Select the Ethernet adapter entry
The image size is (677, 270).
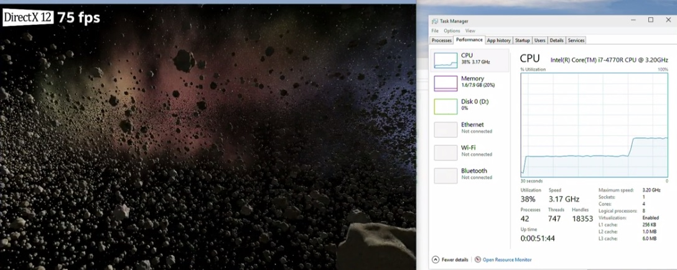click(472, 128)
